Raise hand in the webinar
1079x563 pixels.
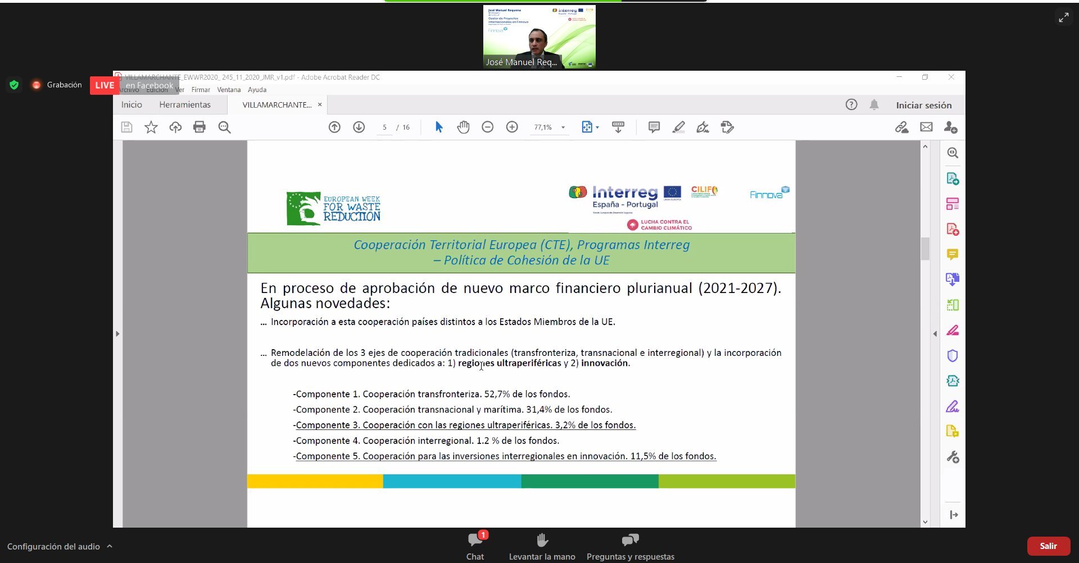[542, 546]
